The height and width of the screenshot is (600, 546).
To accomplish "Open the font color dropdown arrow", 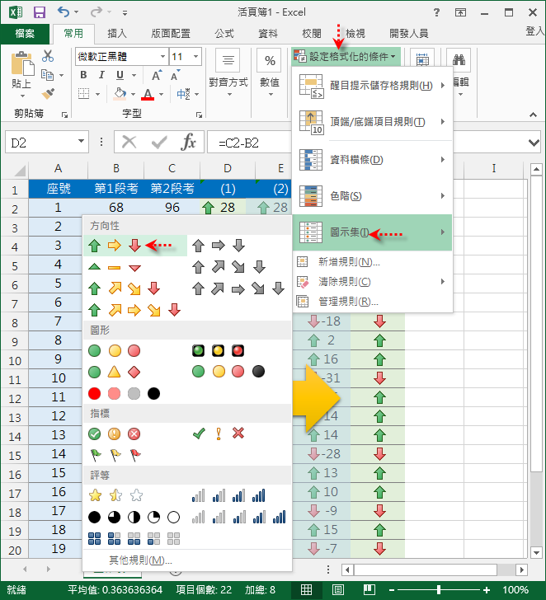I will tap(161, 94).
